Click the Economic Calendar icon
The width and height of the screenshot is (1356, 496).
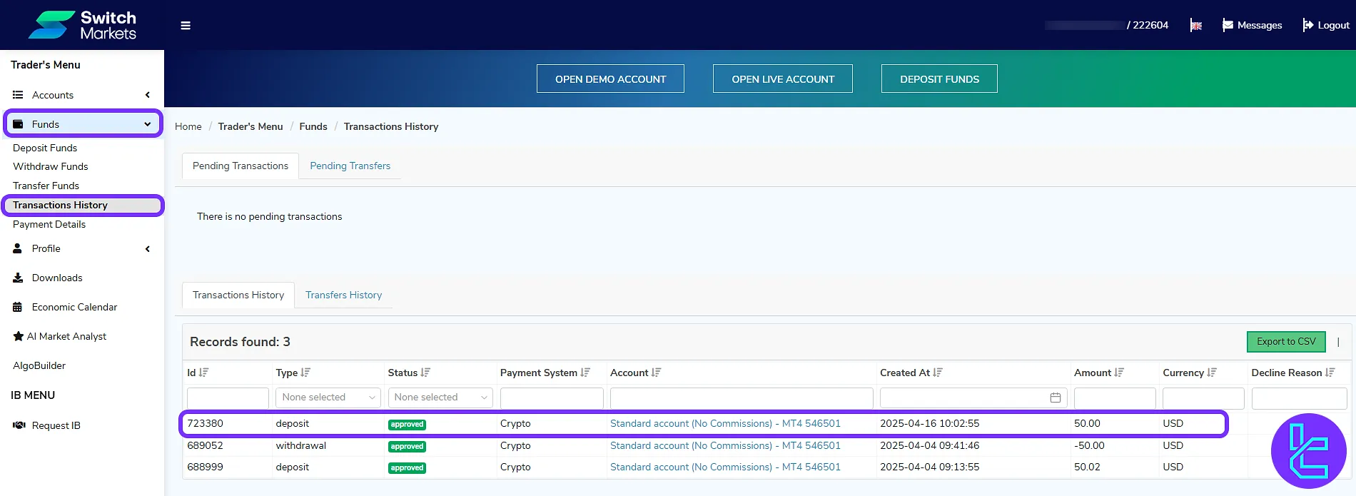(x=18, y=307)
